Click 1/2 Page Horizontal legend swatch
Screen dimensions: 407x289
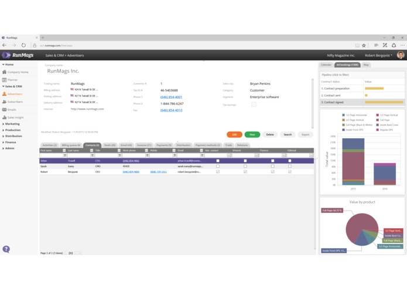coord(343,115)
